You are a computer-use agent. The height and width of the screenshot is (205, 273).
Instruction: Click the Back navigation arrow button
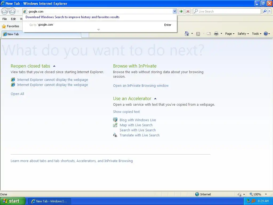pyautogui.click(x=5, y=11)
